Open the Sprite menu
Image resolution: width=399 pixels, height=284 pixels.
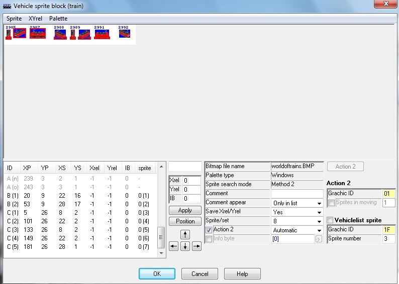tap(14, 19)
